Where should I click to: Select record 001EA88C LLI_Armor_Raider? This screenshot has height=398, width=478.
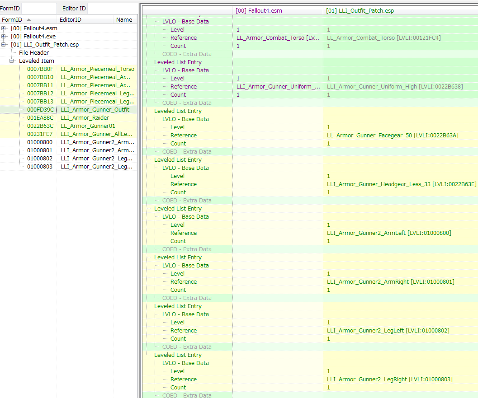point(69,118)
